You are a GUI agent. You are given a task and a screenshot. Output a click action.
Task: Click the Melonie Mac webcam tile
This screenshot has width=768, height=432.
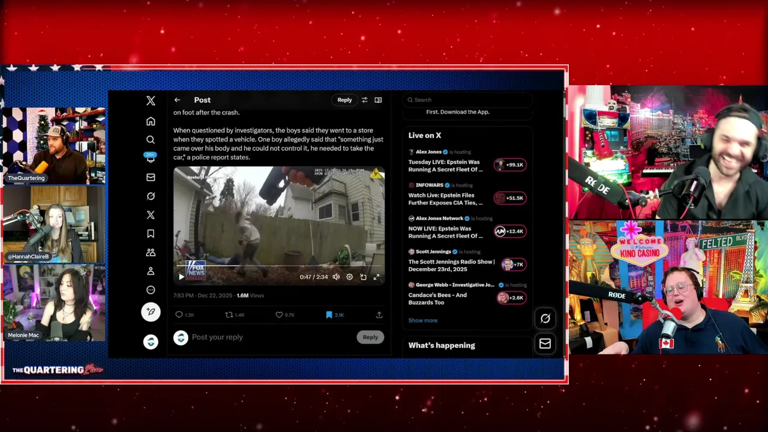tap(54, 303)
